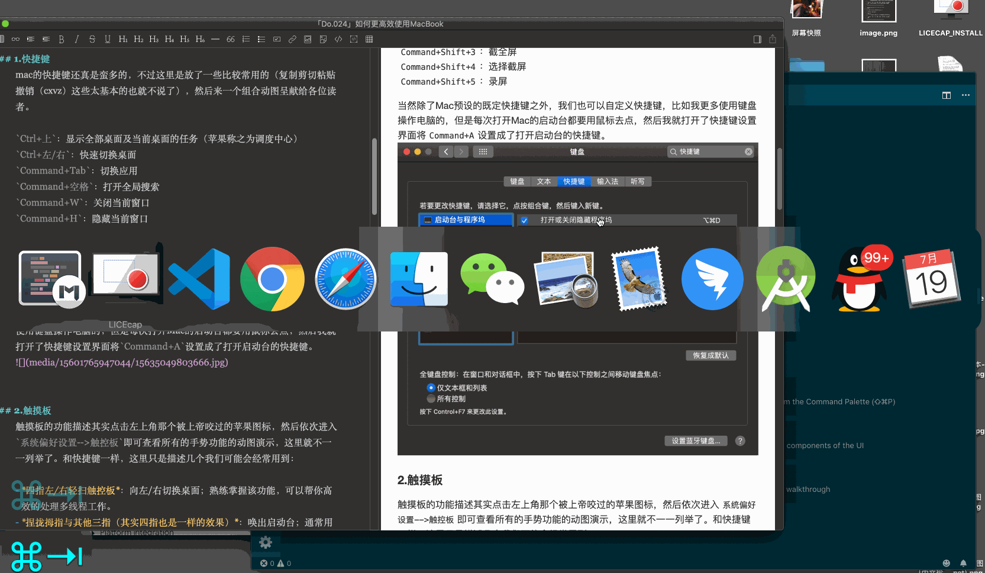This screenshot has height=573, width=985.
Task: Select Mail stamp icon in app switcher
Action: [639, 279]
